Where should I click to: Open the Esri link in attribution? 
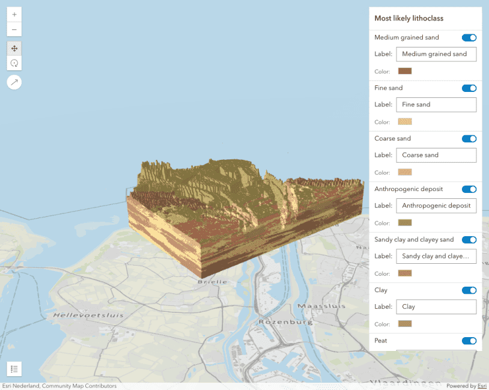(x=482, y=386)
